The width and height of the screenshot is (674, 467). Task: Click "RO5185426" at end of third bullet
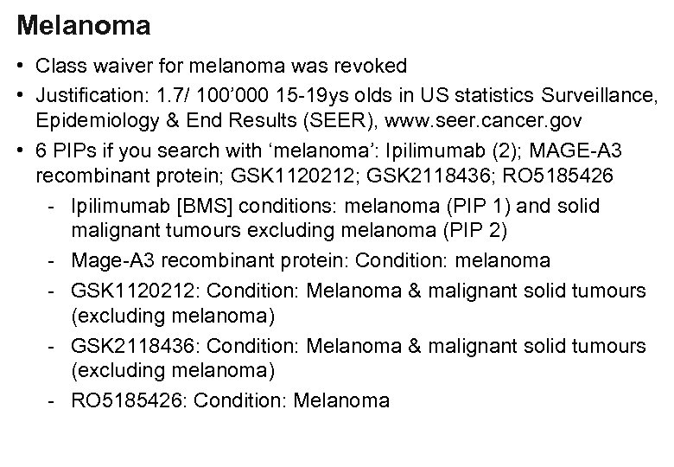click(x=562, y=176)
